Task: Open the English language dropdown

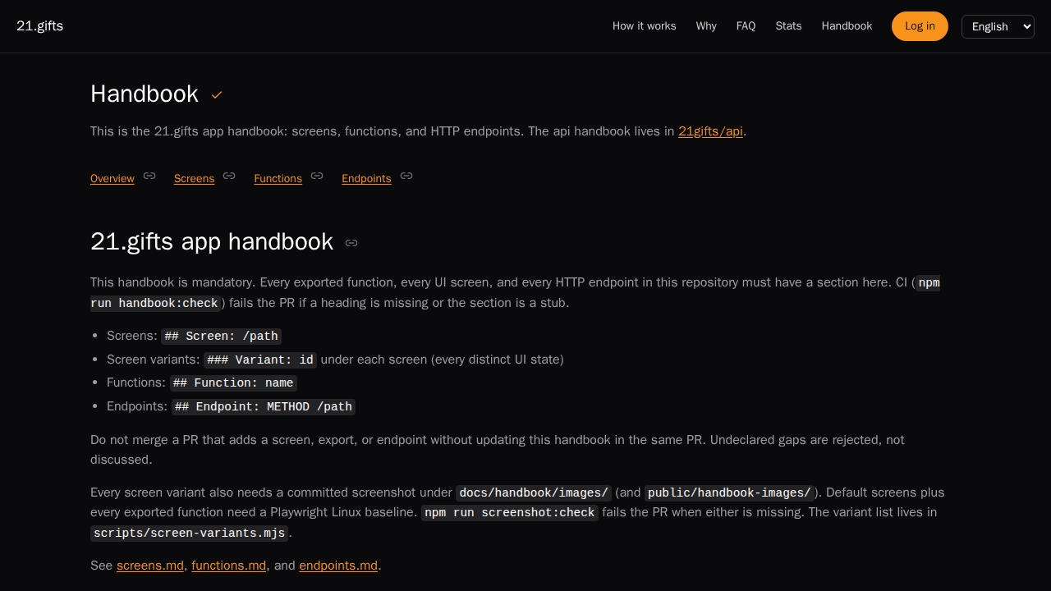Action: pos(998,26)
